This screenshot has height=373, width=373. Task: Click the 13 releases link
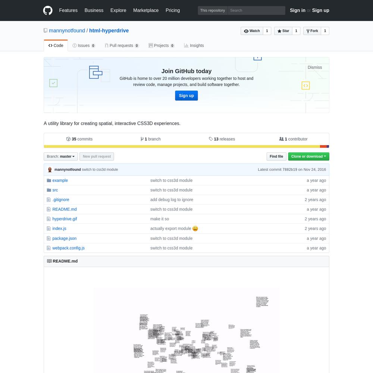coord(222,139)
